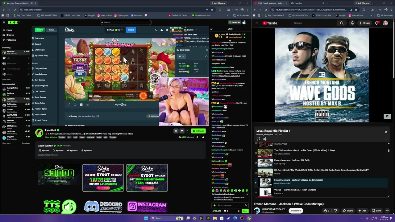This screenshot has width=395, height=222.
Task: Click the Kick search input field
Action: pyautogui.click(x=126, y=22)
